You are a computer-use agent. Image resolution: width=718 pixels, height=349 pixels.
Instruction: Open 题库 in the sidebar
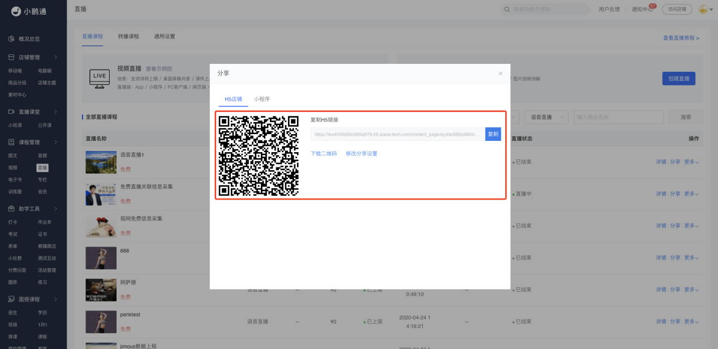click(12, 282)
